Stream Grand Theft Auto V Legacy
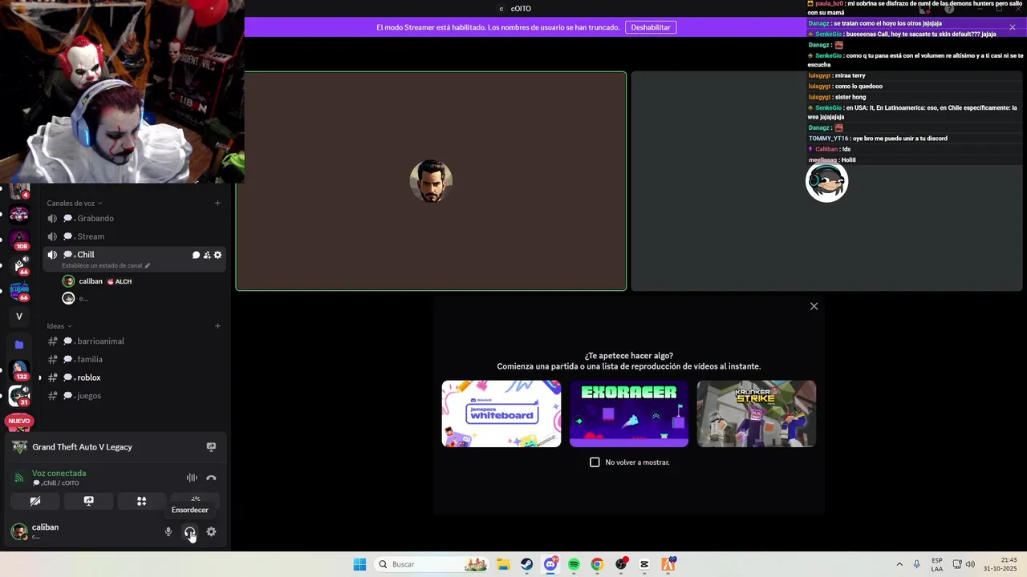The height and width of the screenshot is (577, 1027). click(x=211, y=447)
